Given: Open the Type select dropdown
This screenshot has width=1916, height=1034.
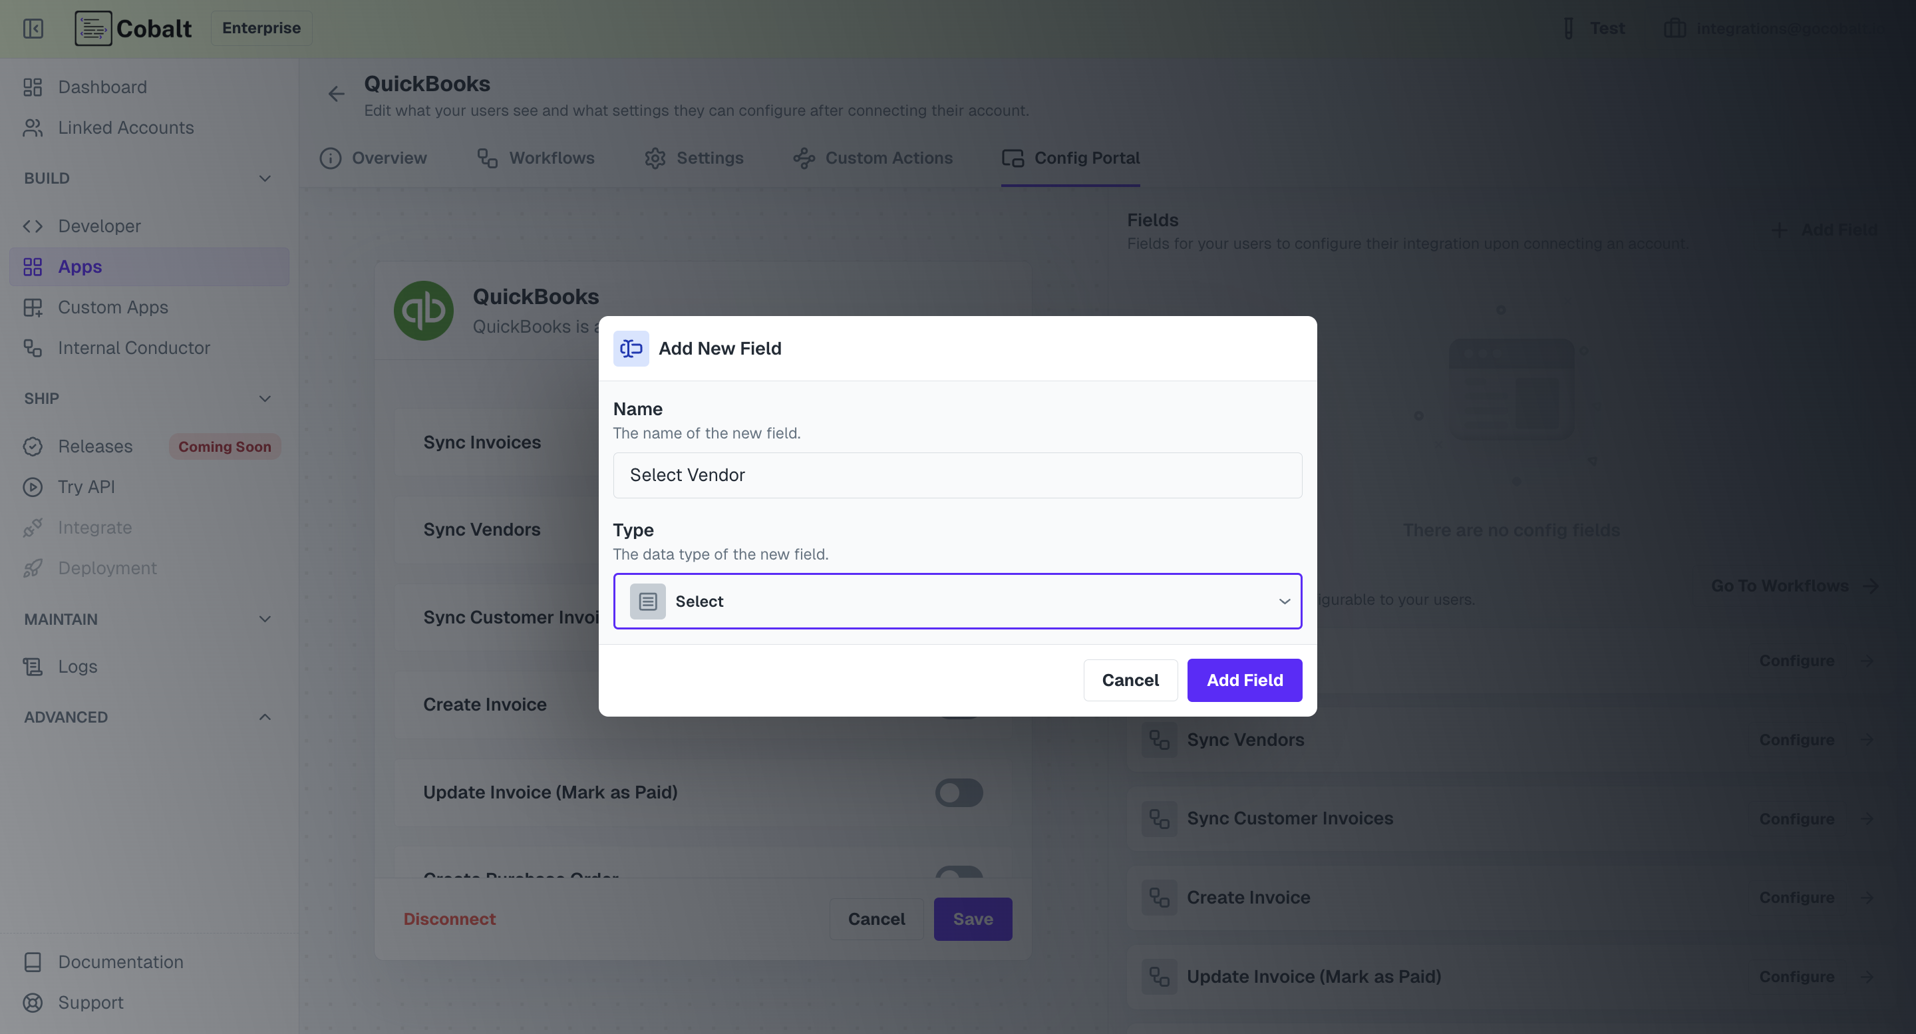Looking at the screenshot, I should [x=957, y=601].
